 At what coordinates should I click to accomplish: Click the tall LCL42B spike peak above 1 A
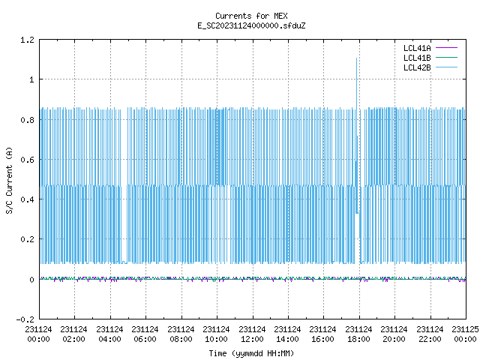click(x=357, y=58)
